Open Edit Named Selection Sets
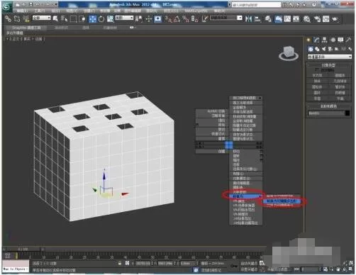The image size is (356, 275). coord(205,19)
